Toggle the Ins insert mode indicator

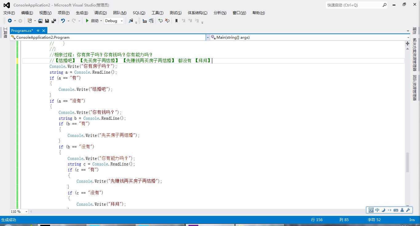[x=412, y=220]
